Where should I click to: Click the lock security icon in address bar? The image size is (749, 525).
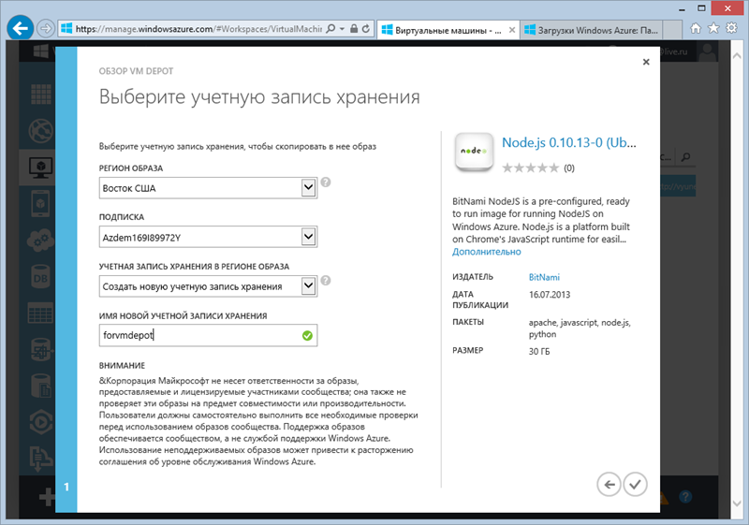354,29
